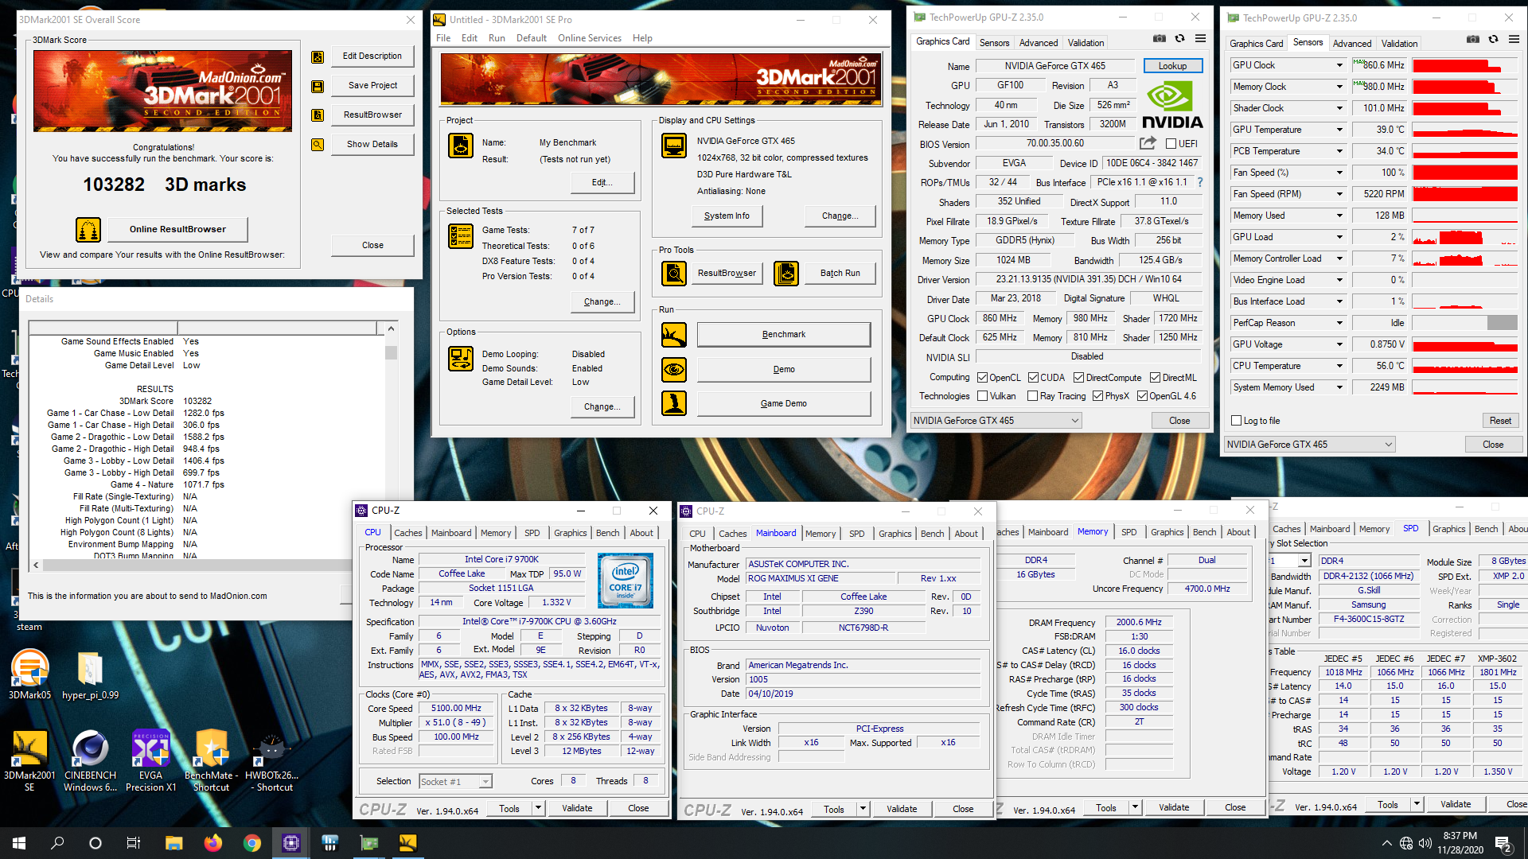Switch to the SPD tab in CPU-Z Mainboard window
1528x859 pixels.
856,534
